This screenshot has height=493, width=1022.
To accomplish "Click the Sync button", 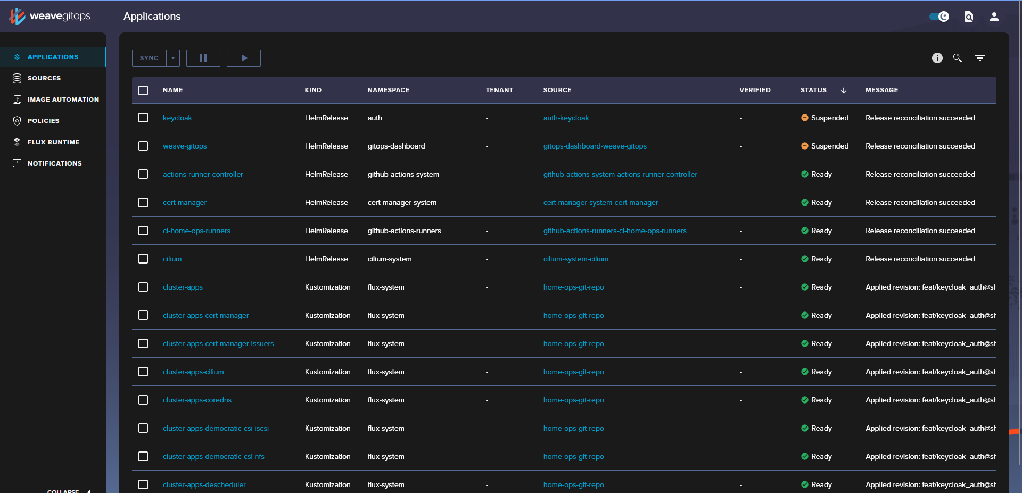I will click(149, 58).
